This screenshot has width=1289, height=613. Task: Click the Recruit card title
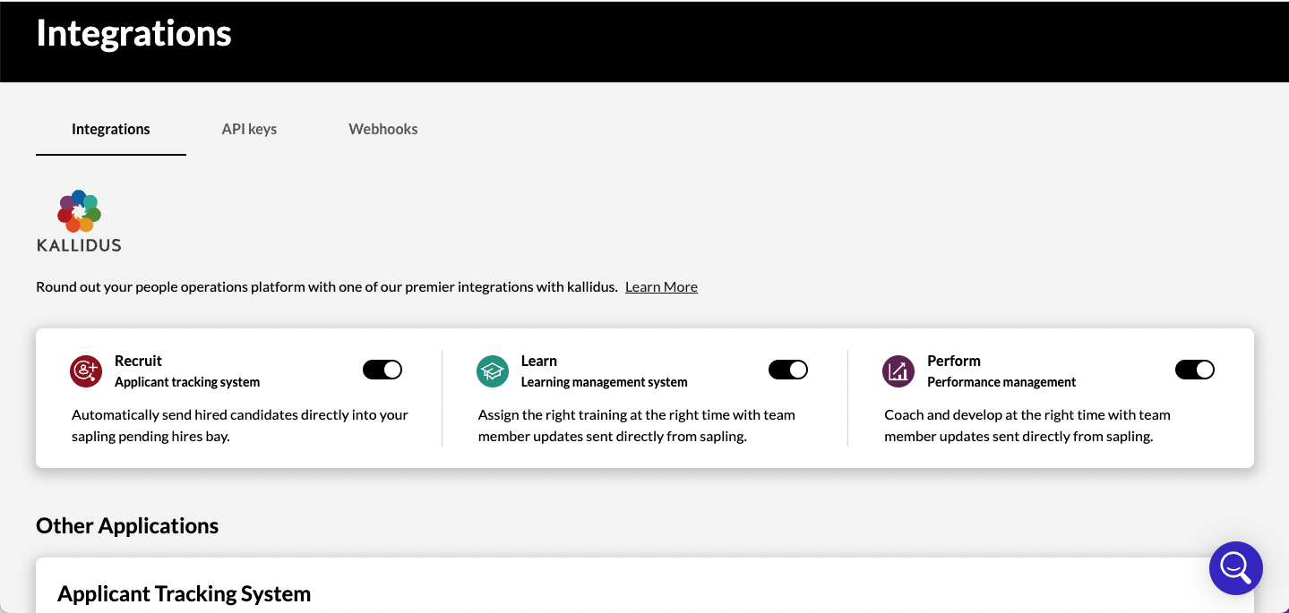point(138,361)
